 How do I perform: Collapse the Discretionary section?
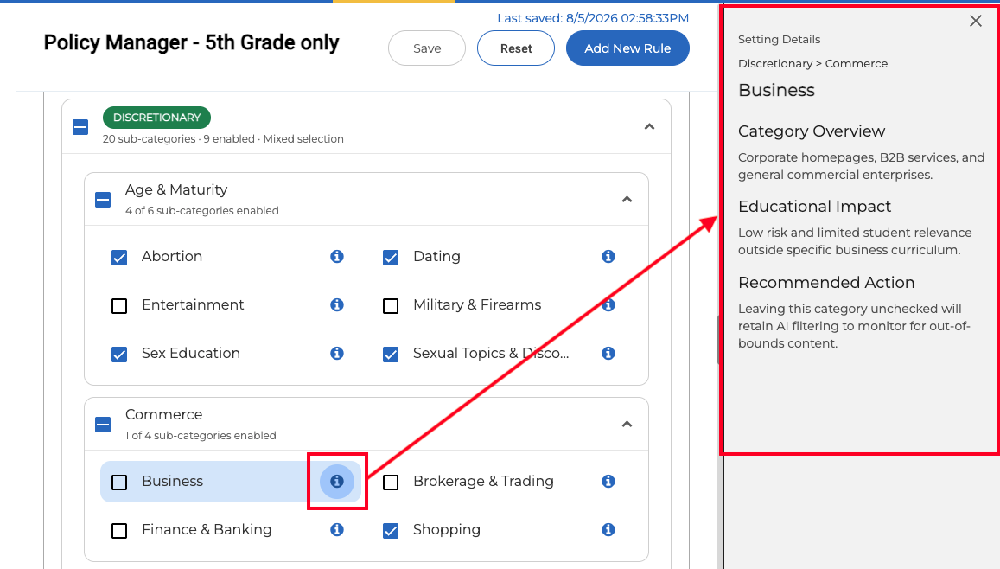(649, 126)
